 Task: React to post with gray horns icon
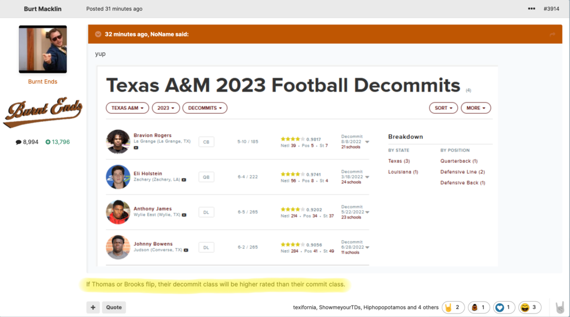pyautogui.click(x=560, y=307)
